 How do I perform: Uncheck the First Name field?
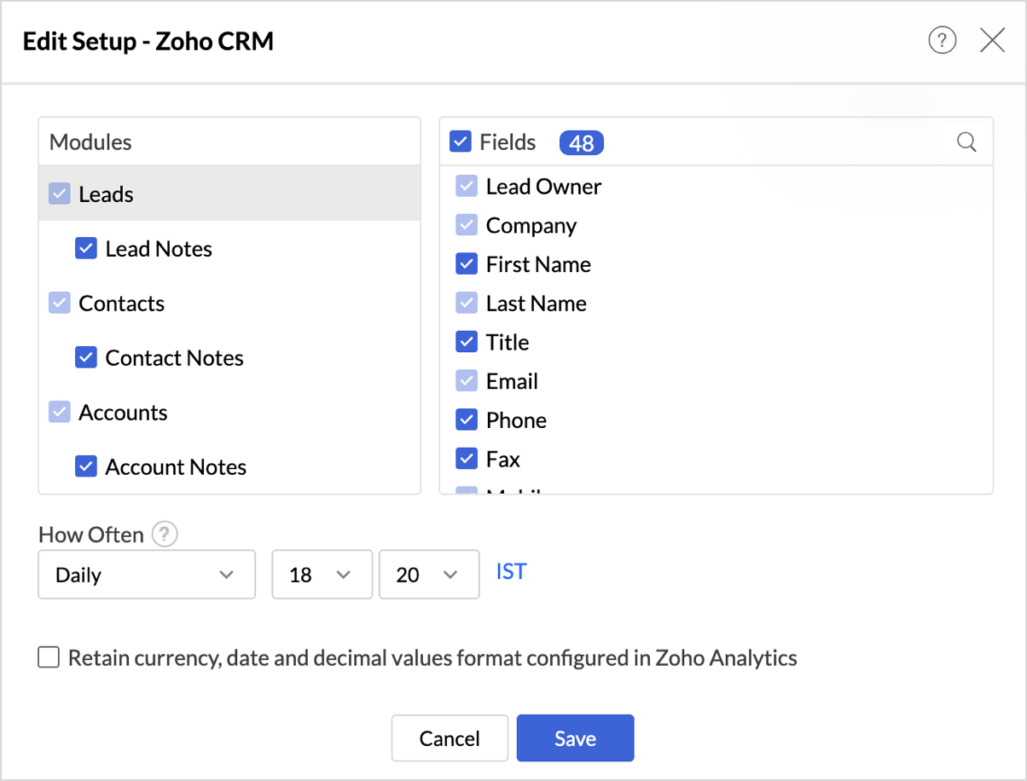(x=467, y=264)
